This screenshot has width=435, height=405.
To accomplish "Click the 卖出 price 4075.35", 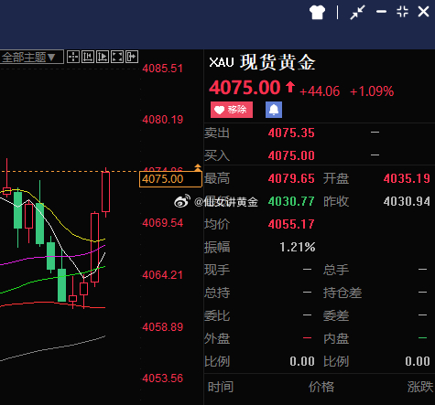I will click(291, 133).
